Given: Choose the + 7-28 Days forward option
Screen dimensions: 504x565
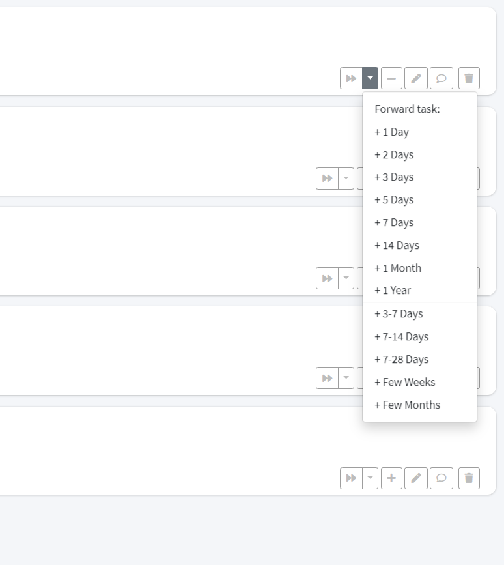Looking at the screenshot, I should click(401, 359).
